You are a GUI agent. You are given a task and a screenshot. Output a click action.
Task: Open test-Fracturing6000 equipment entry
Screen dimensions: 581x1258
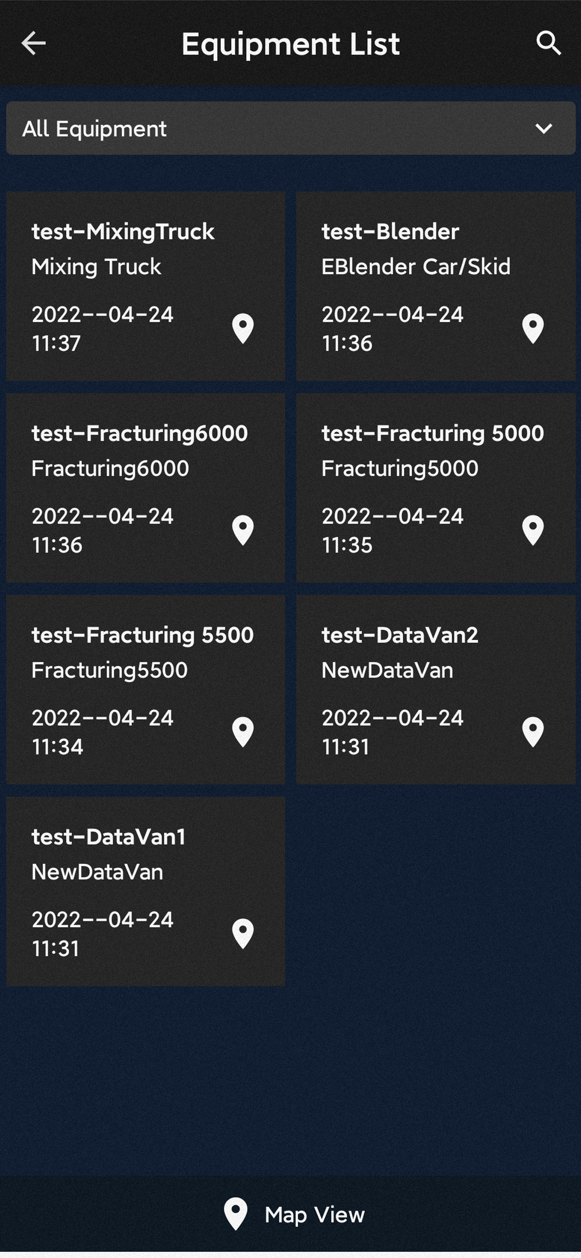click(145, 488)
